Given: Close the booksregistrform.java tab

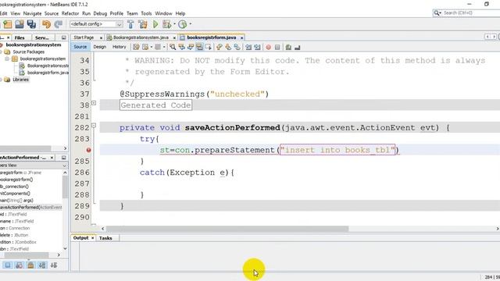Looking at the screenshot, I should tap(241, 37).
